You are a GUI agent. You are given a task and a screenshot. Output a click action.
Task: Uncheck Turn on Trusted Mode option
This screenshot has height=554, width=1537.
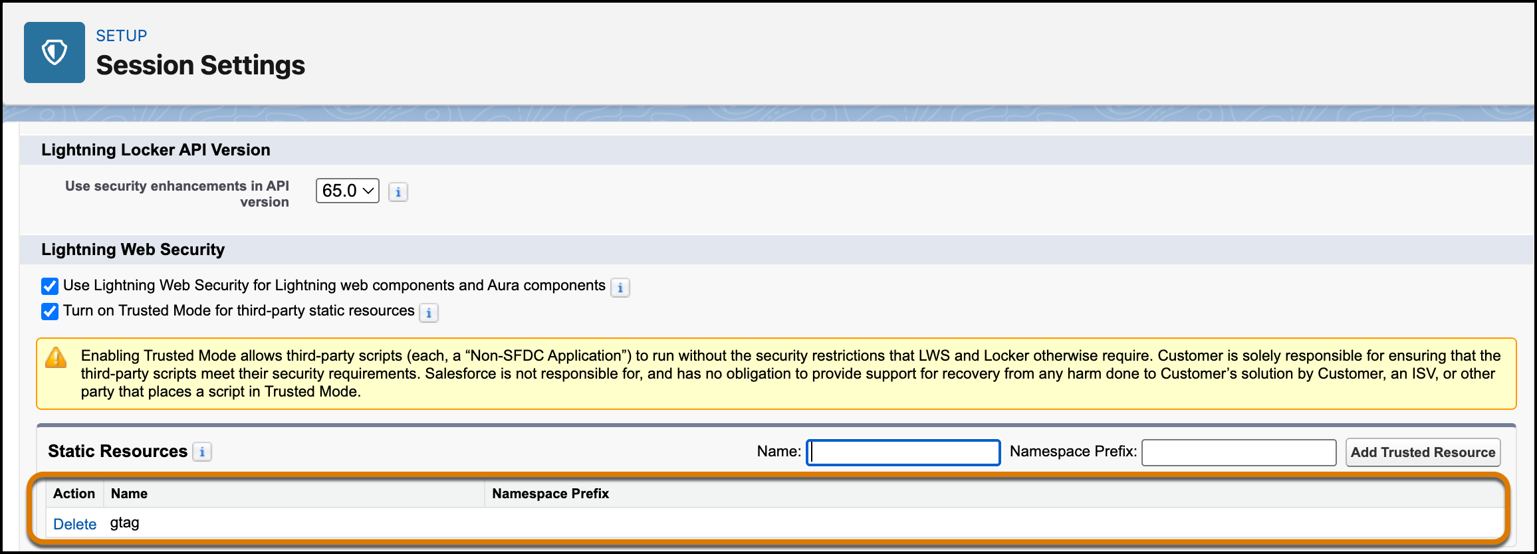pos(50,311)
